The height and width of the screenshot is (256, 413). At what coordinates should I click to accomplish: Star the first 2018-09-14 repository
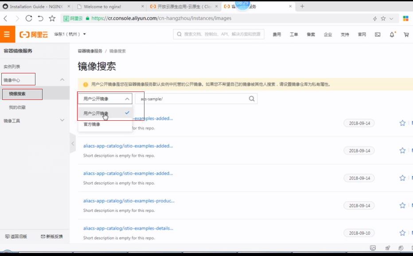click(x=402, y=123)
